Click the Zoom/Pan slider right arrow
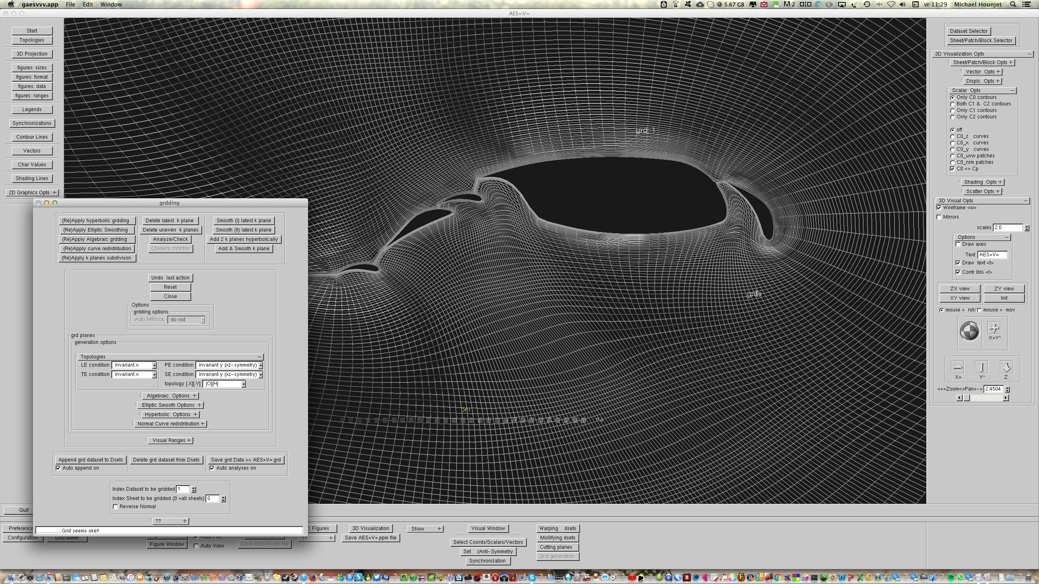 pyautogui.click(x=1006, y=398)
